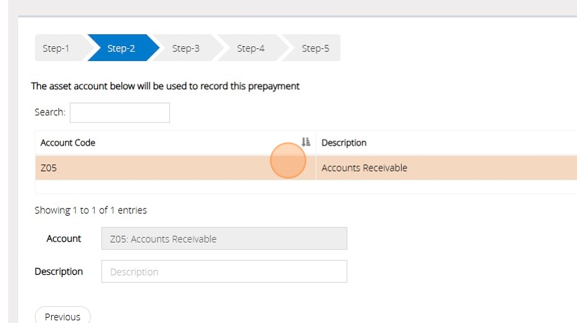Click the 'Showing 1 to 1' entries text
The height and width of the screenshot is (323, 577).
pyautogui.click(x=91, y=210)
